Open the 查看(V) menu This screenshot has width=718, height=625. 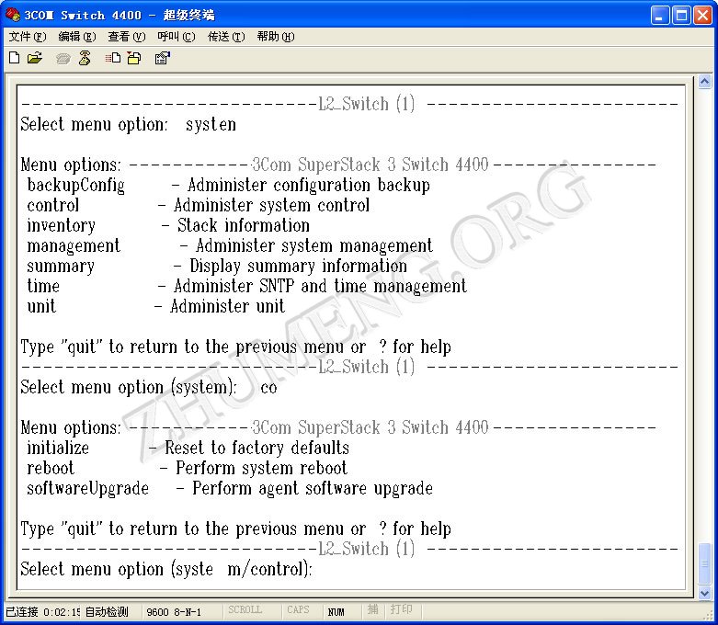(126, 37)
